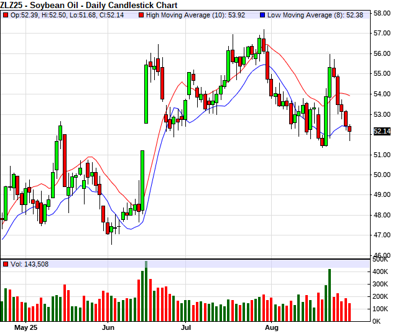
Task: Click the High Moving Average (10): 53.92 label
Action: pyautogui.click(x=195, y=15)
